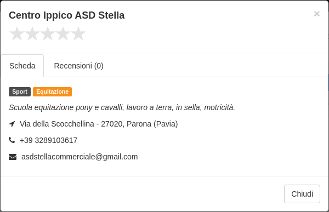Open the Recensioni (0) tab
The height and width of the screenshot is (212, 329).
[x=78, y=66]
